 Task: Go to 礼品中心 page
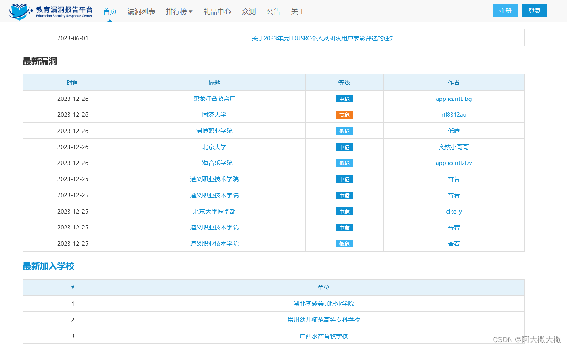click(x=217, y=11)
